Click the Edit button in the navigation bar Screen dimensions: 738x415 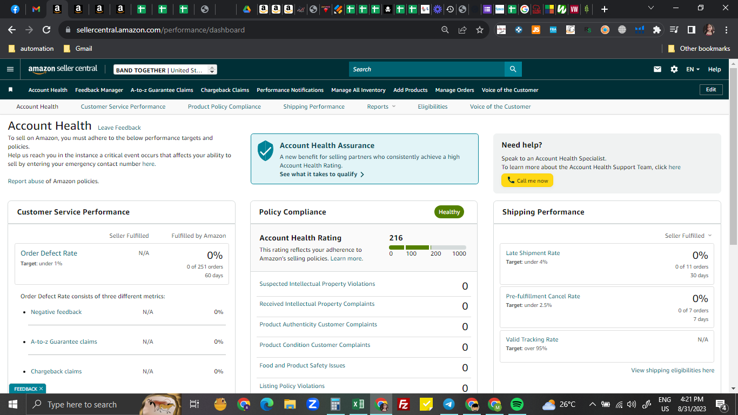click(711, 90)
